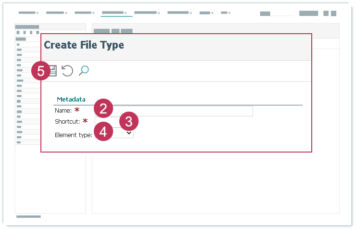Select the first tab in the background panel

coord(102,31)
